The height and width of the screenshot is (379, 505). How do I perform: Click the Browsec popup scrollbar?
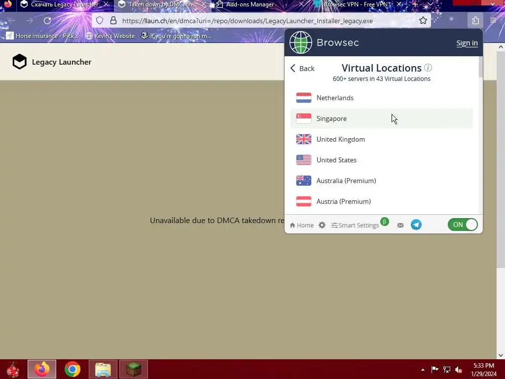[x=480, y=67]
